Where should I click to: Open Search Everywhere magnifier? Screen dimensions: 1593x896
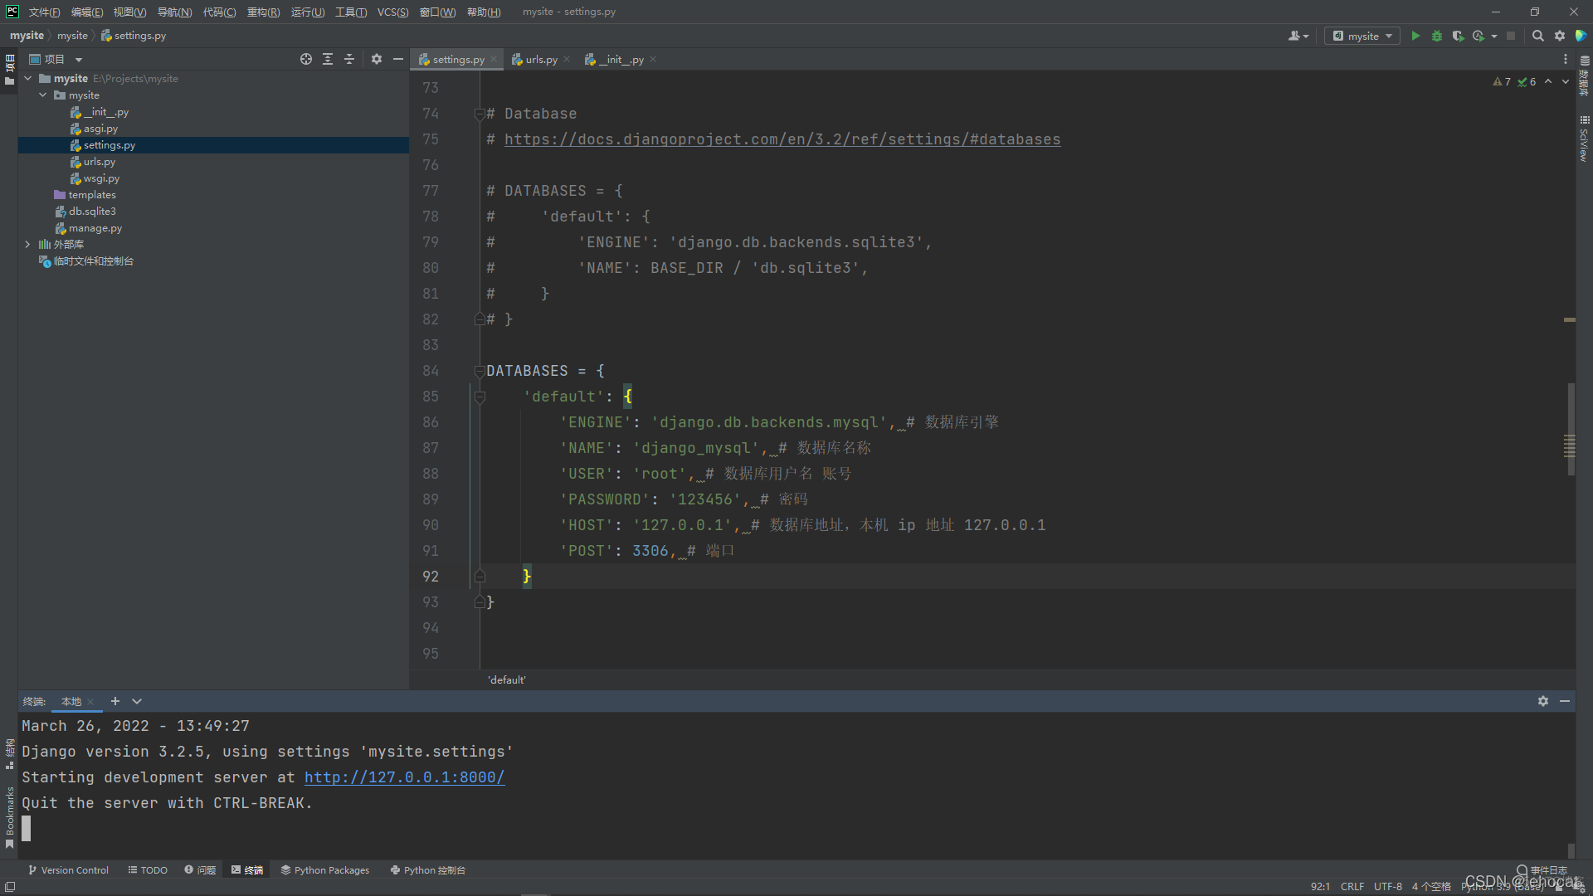point(1537,36)
